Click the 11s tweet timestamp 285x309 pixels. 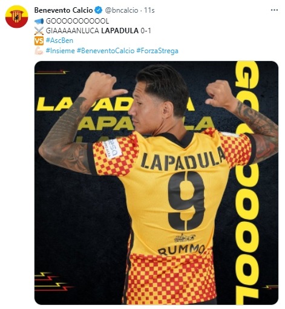pos(149,10)
